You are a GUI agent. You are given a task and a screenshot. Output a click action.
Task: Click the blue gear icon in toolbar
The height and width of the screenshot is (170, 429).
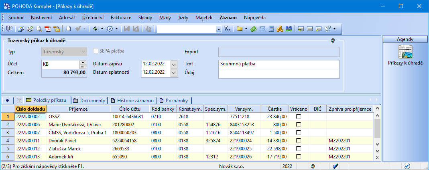tap(110, 29)
